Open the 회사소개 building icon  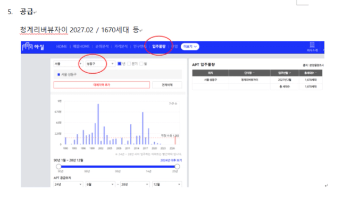click(x=312, y=45)
